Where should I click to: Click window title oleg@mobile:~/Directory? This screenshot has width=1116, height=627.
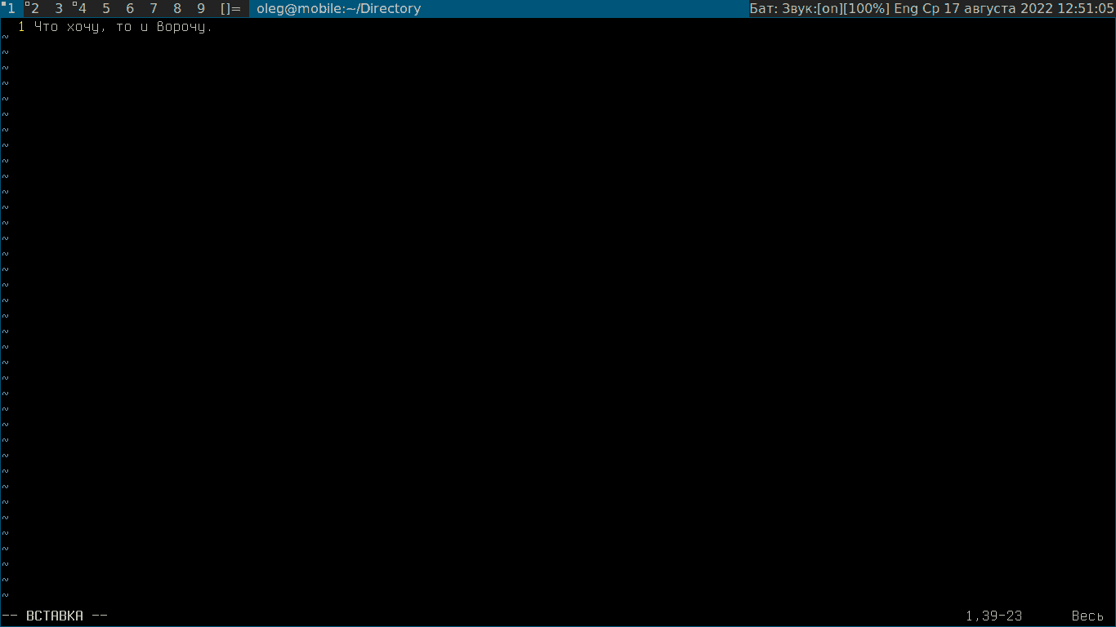[338, 9]
